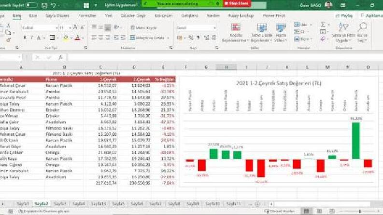Click the Copy icon in the clipboard group

click(9, 32)
